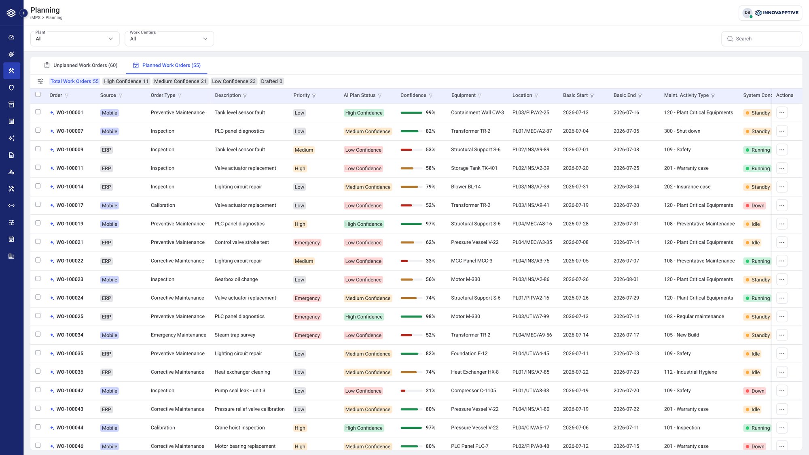Select the active hammer-wrench planning icon

[11, 71]
